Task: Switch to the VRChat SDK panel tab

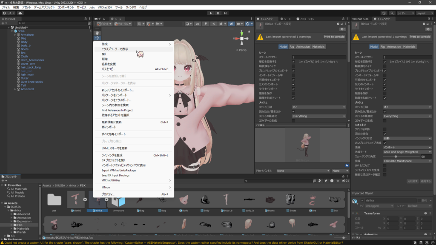Action: pos(360,19)
